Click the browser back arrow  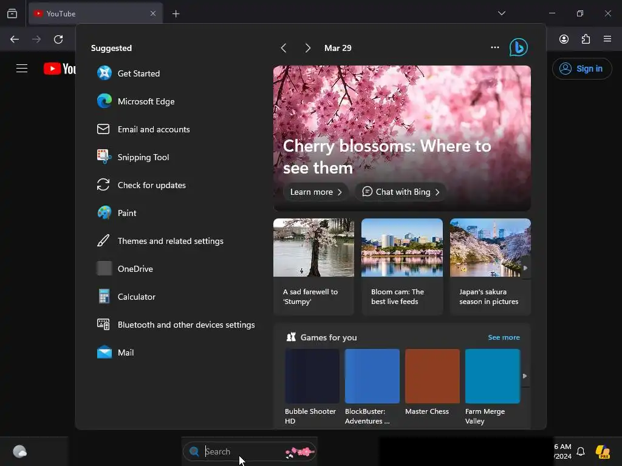point(15,39)
